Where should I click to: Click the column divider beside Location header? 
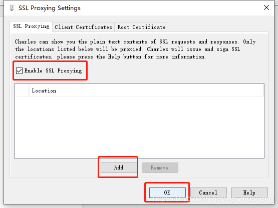tap(29, 90)
